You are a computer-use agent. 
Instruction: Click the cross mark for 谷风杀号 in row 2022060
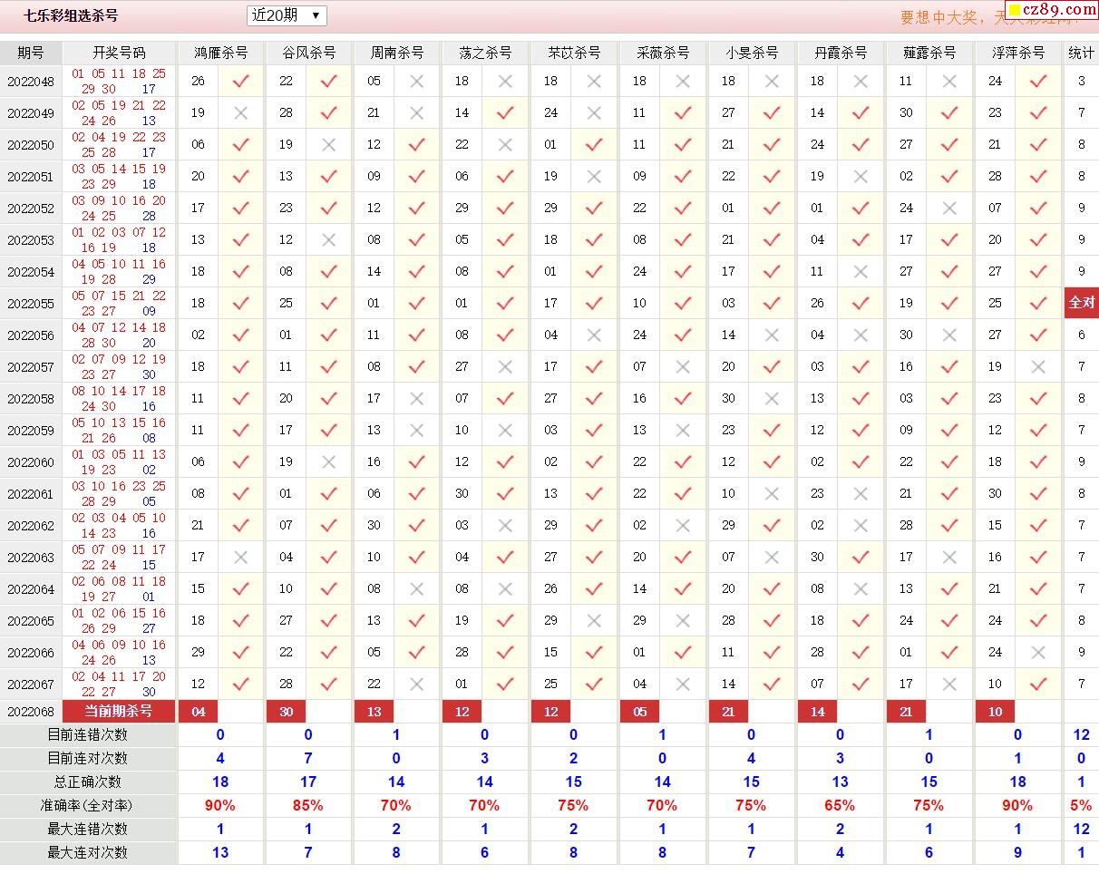pos(328,461)
